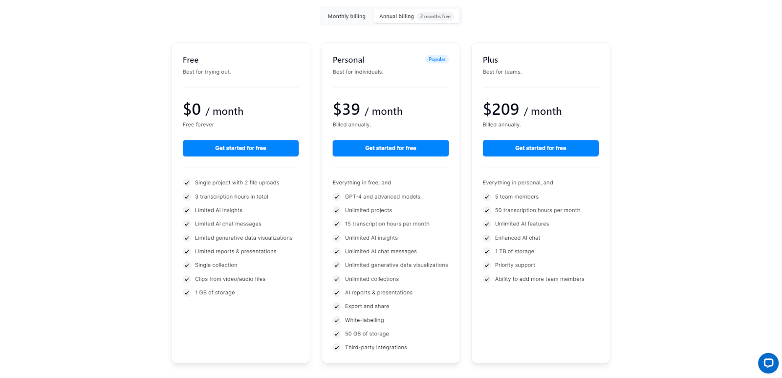Click checkmark next to 1 GB of storage
The height and width of the screenshot is (378, 782).
[187, 293]
